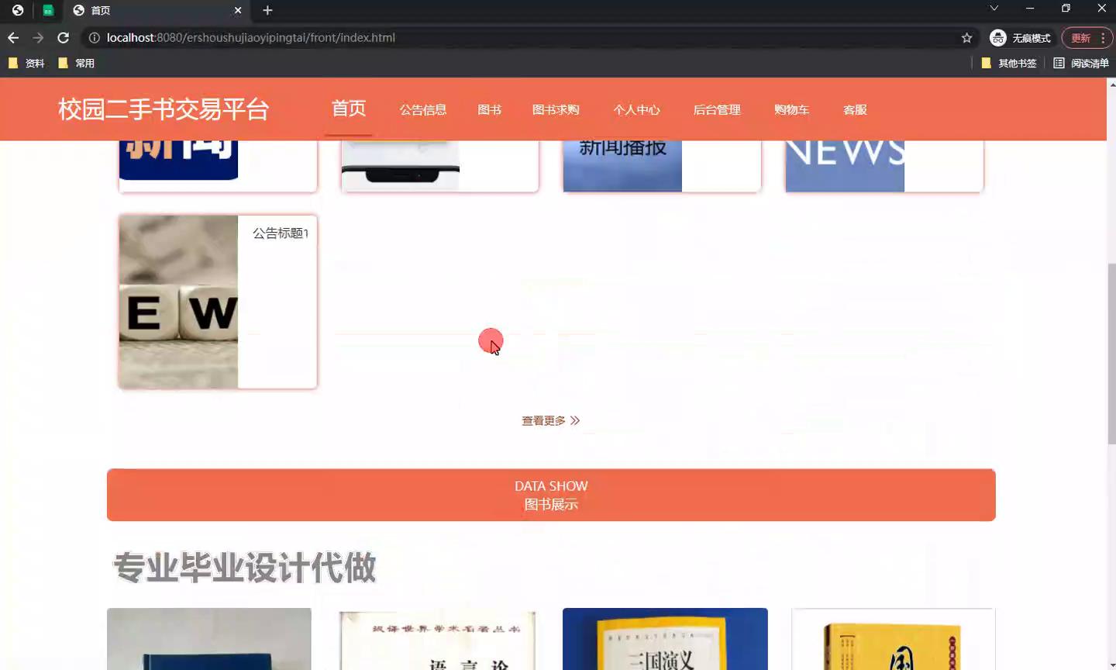This screenshot has height=670, width=1116.
Task: Open the 阅读清单 reading list
Action: click(x=1081, y=63)
